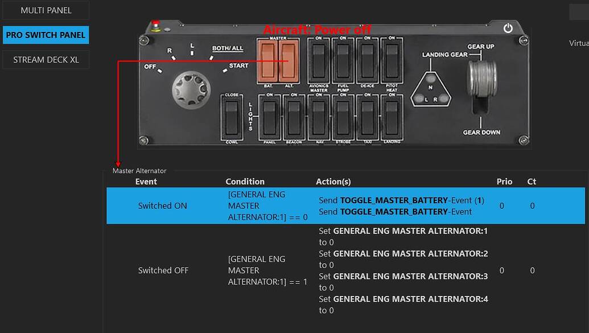Click the power icon at top right
This screenshot has width=589, height=333.
click(507, 27)
